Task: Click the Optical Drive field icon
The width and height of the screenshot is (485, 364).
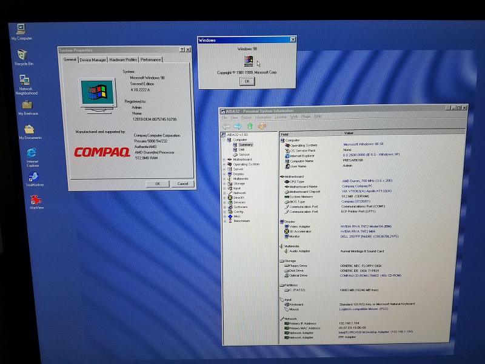Action: pyautogui.click(x=286, y=275)
